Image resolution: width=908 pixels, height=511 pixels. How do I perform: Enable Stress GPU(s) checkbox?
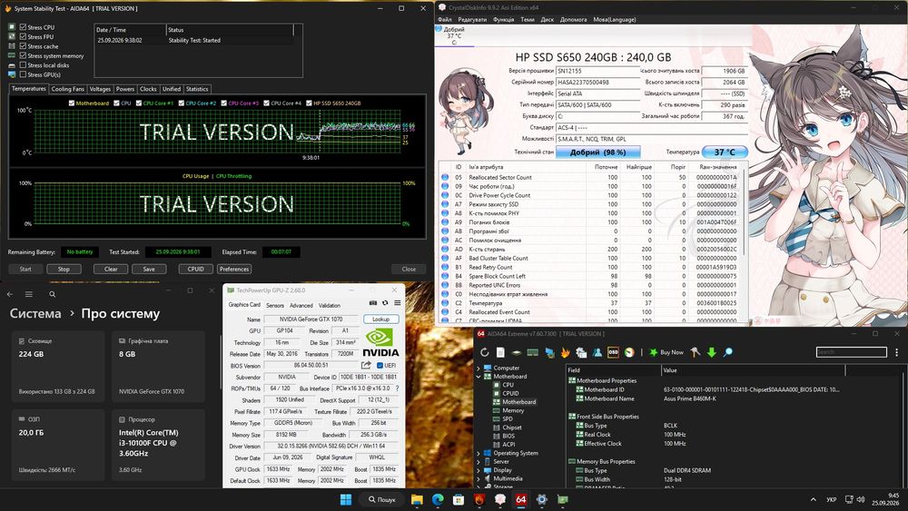(x=24, y=74)
